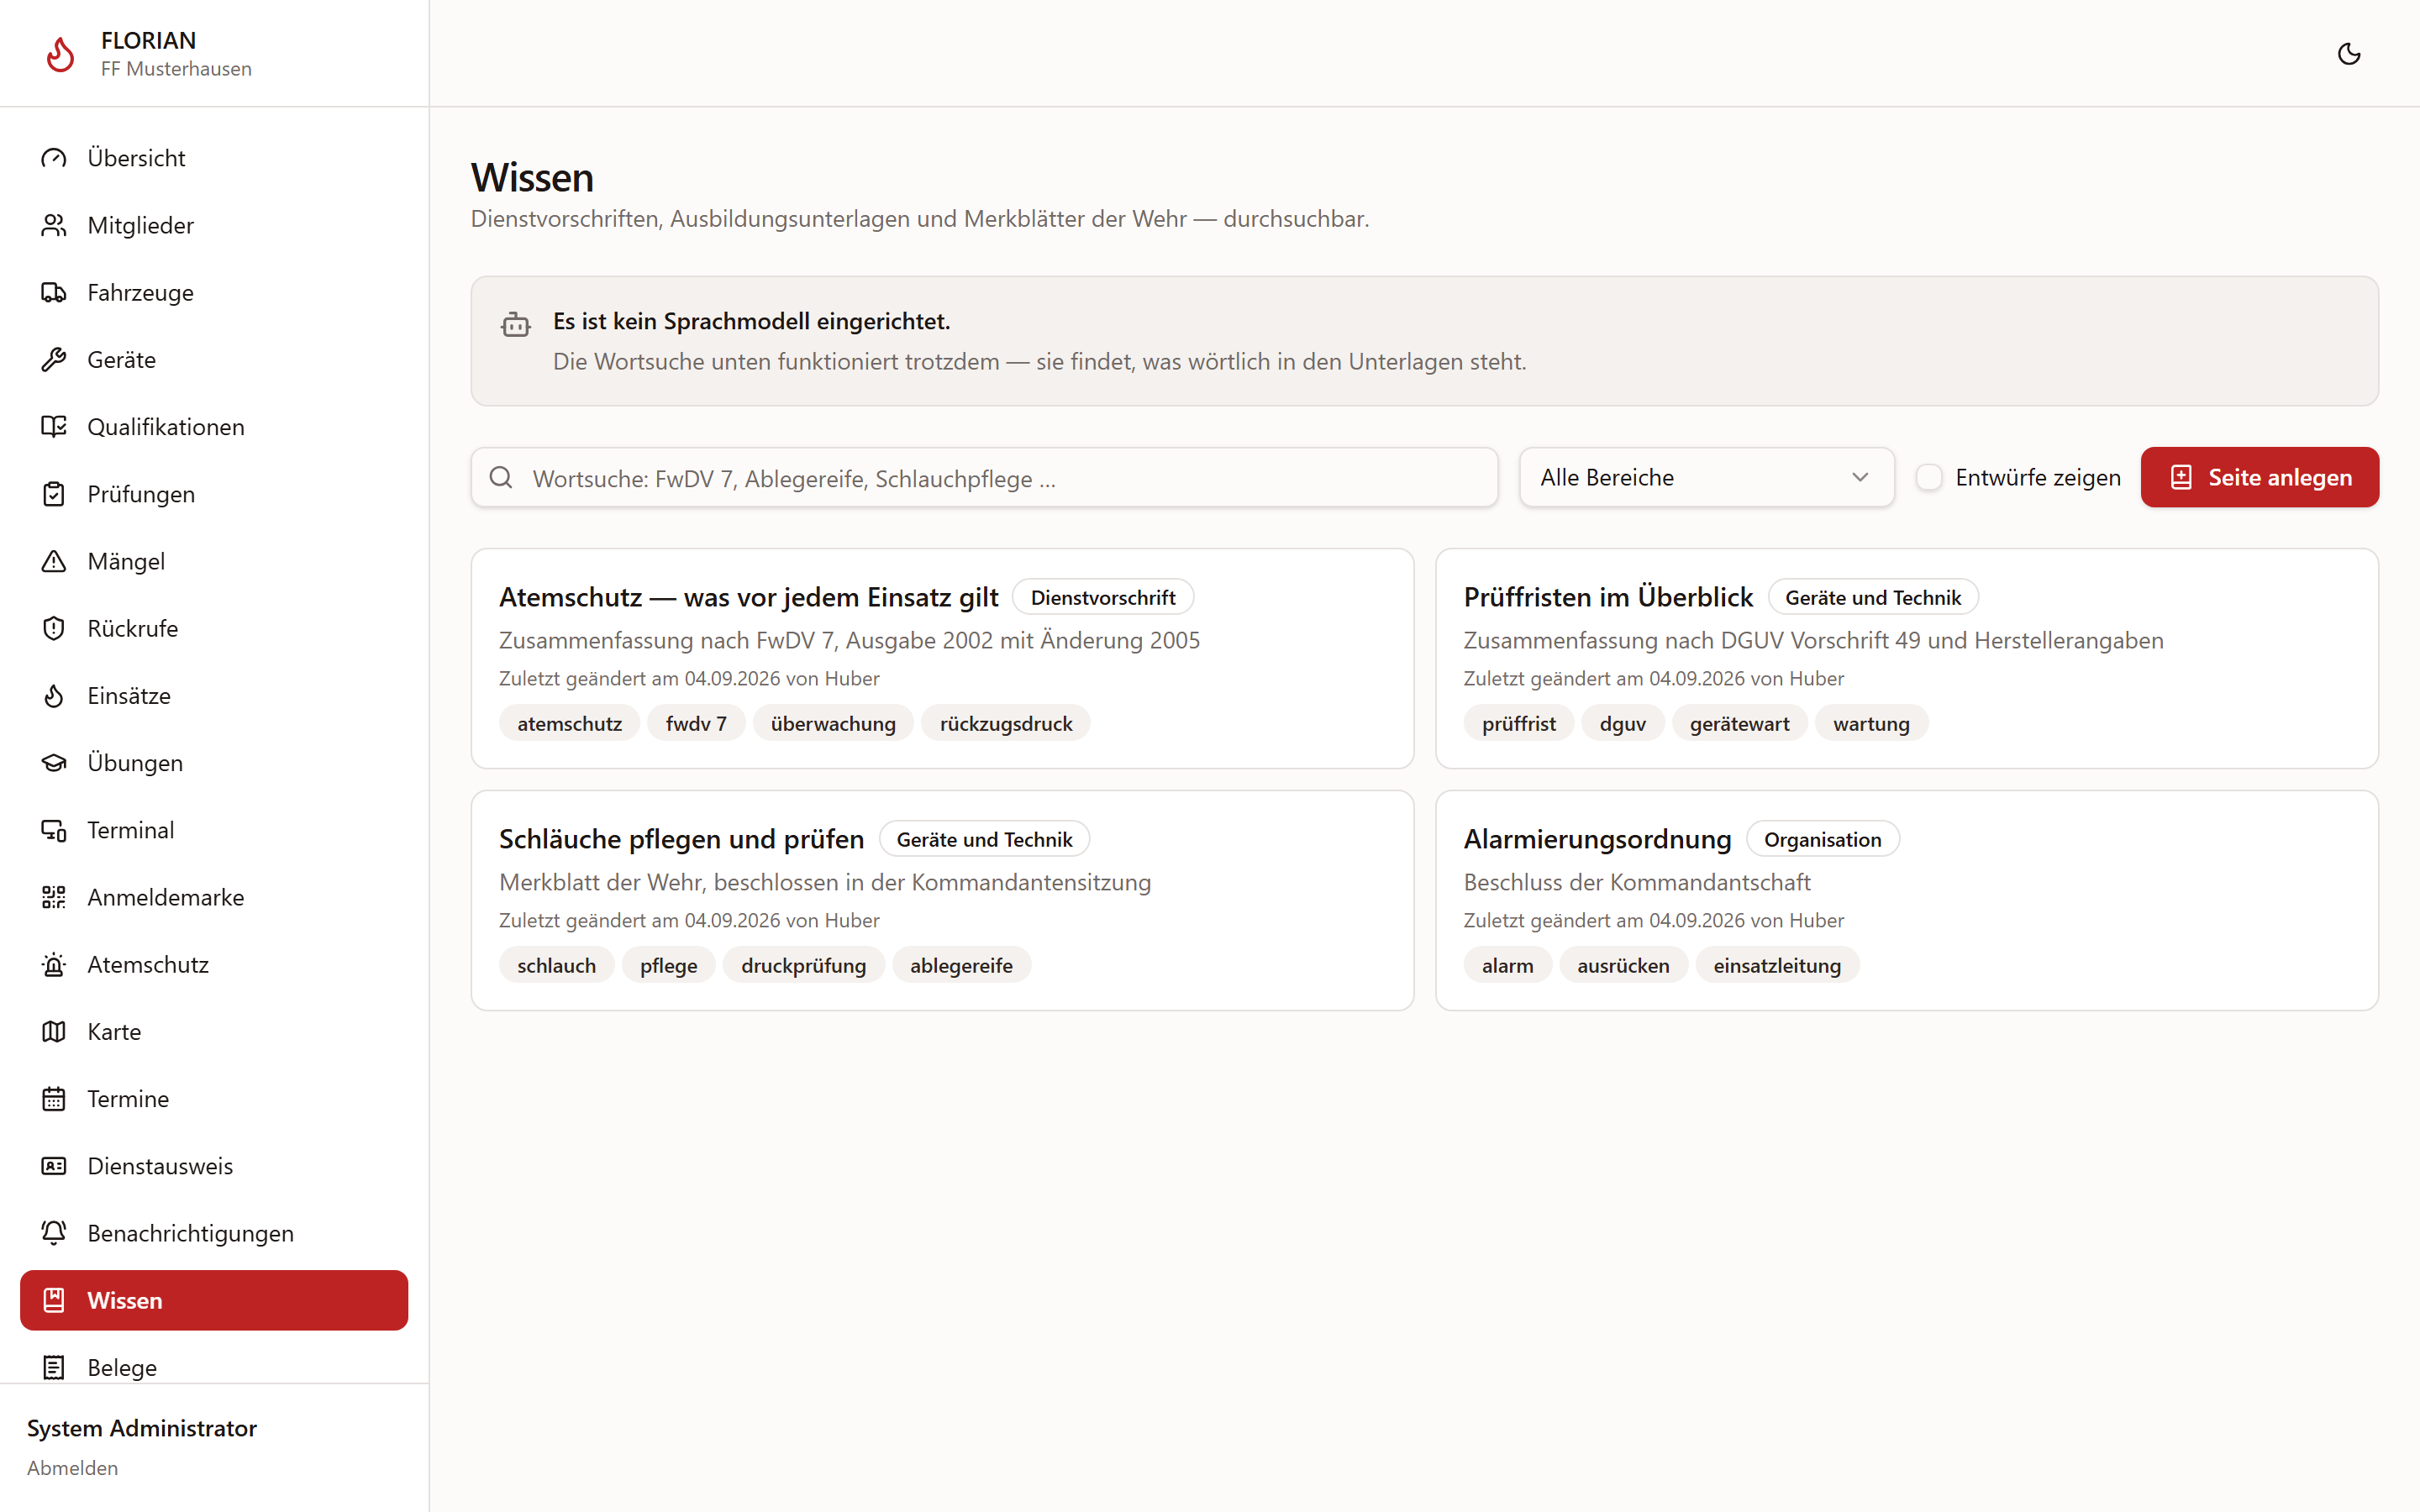The image size is (2420, 1512).
Task: Click the Übungen graduation cap icon
Action: (54, 763)
